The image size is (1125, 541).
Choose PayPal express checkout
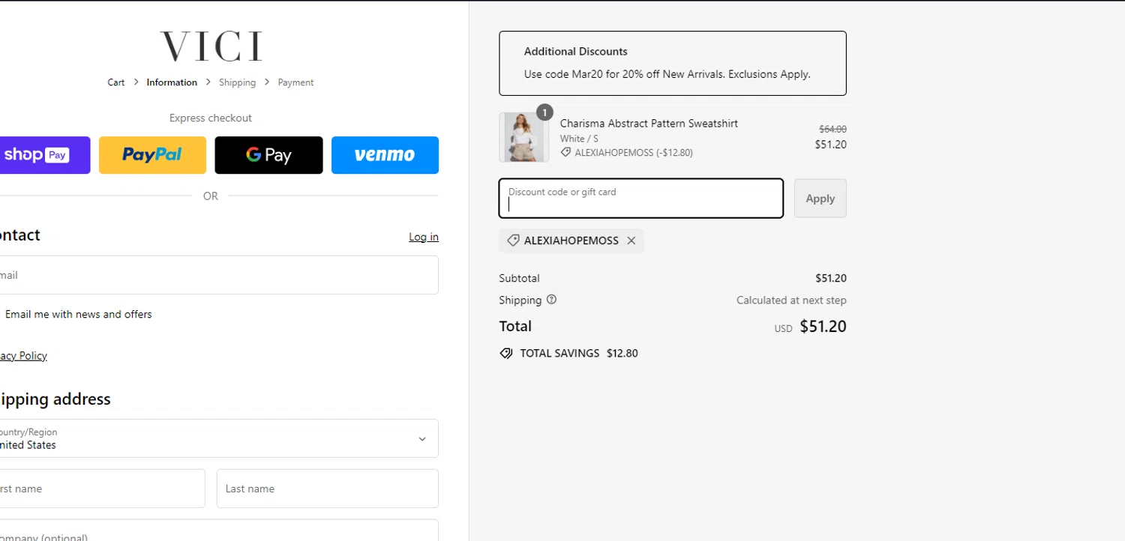pos(152,155)
